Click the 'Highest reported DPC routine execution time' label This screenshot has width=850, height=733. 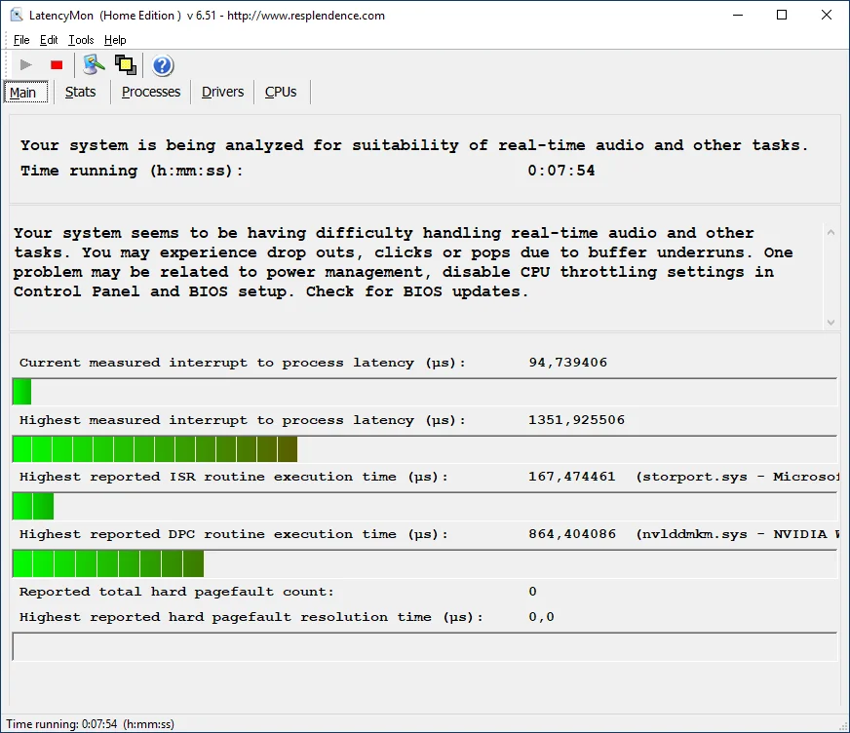(234, 534)
